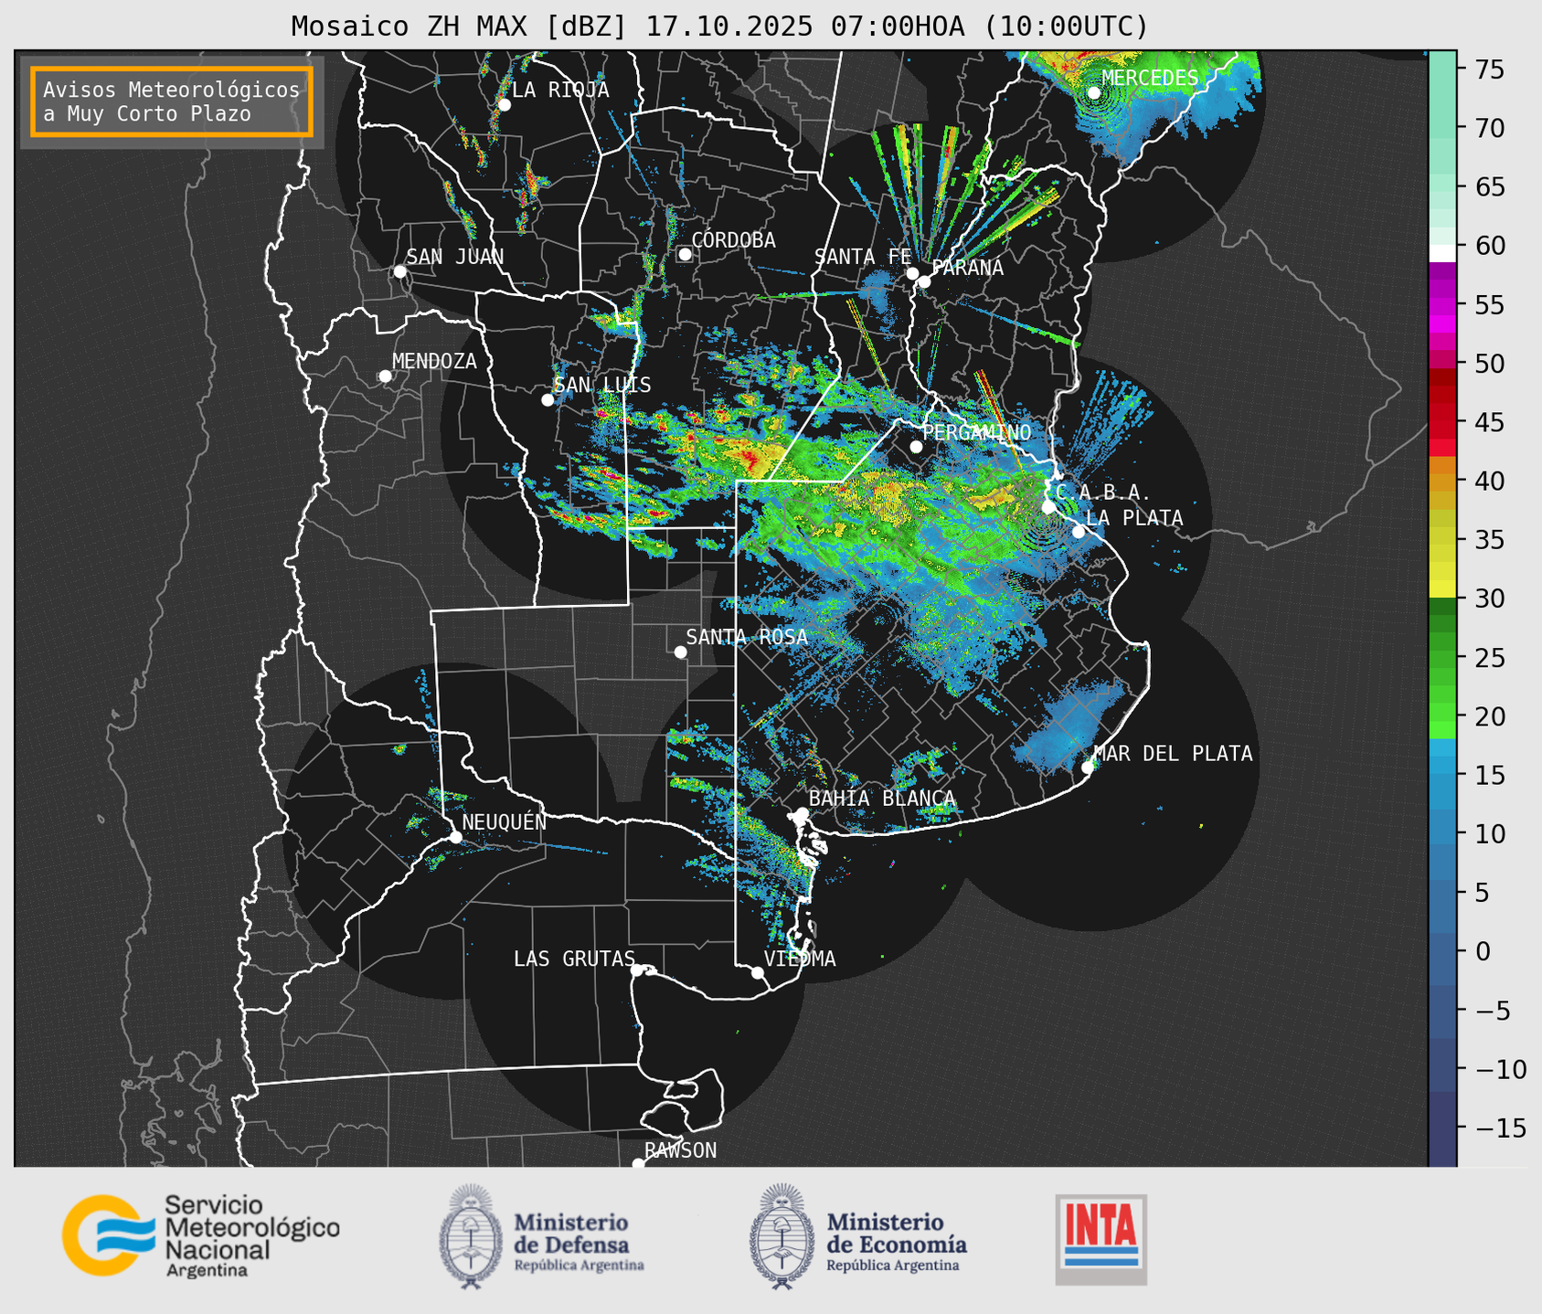
Task: Click the LAS GRUTAS city marker dot
Action: pos(637,970)
